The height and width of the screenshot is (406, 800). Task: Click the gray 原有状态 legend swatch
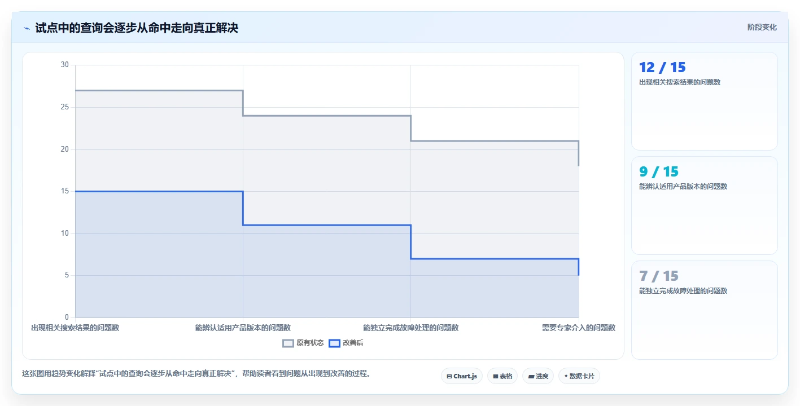(288, 343)
